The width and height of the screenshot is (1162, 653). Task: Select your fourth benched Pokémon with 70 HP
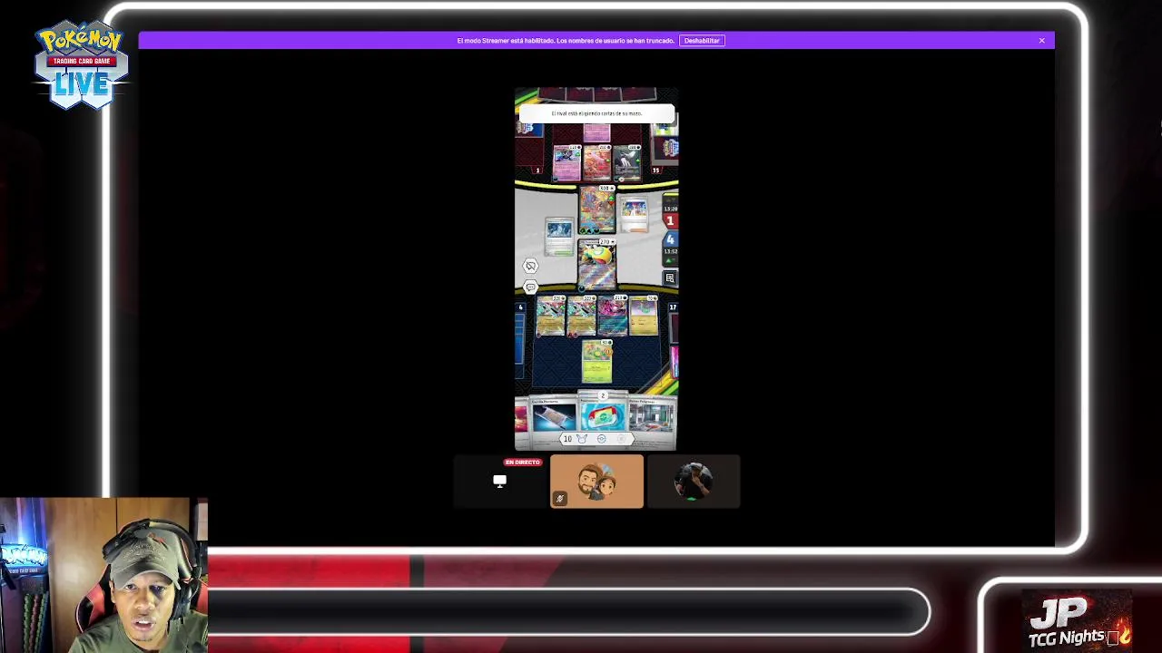(x=643, y=317)
